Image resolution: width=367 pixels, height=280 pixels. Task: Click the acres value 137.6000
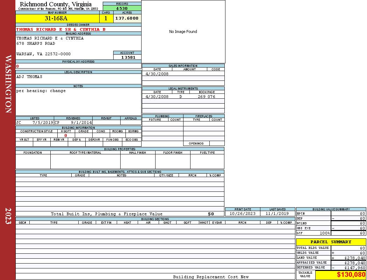[x=127, y=18]
